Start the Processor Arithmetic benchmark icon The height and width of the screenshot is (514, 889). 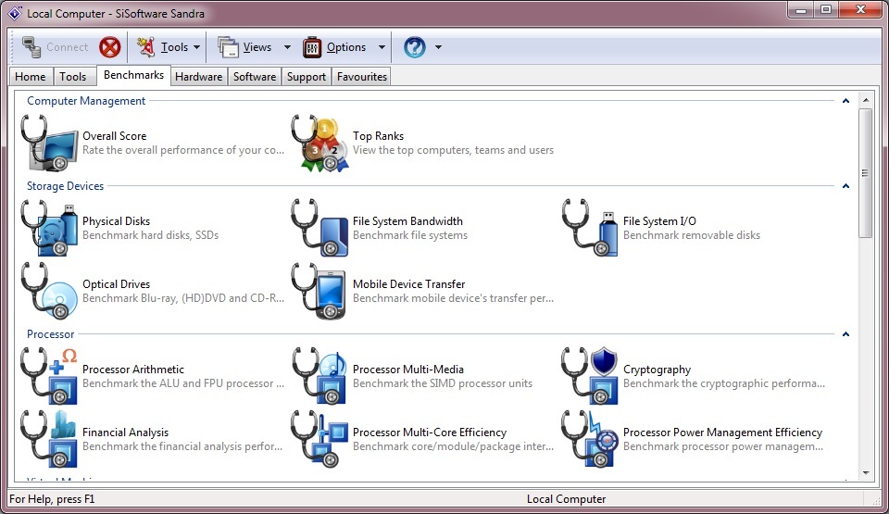point(49,376)
